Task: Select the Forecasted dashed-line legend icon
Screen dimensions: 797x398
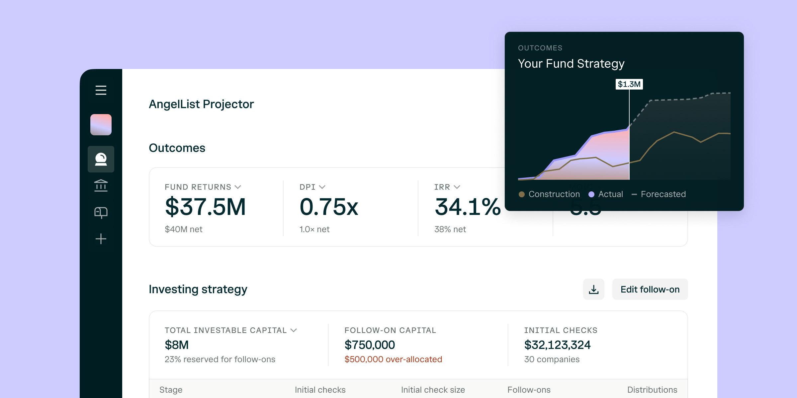Action: point(635,194)
